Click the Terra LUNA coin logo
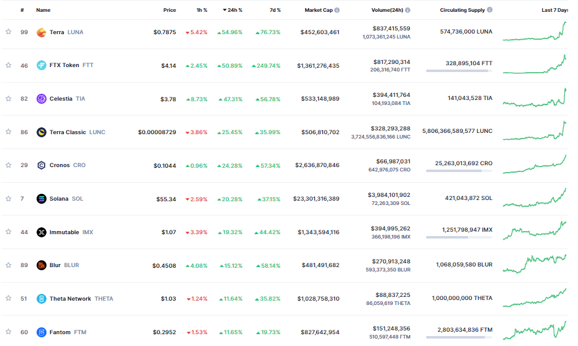The width and height of the screenshot is (578, 346). click(42, 32)
